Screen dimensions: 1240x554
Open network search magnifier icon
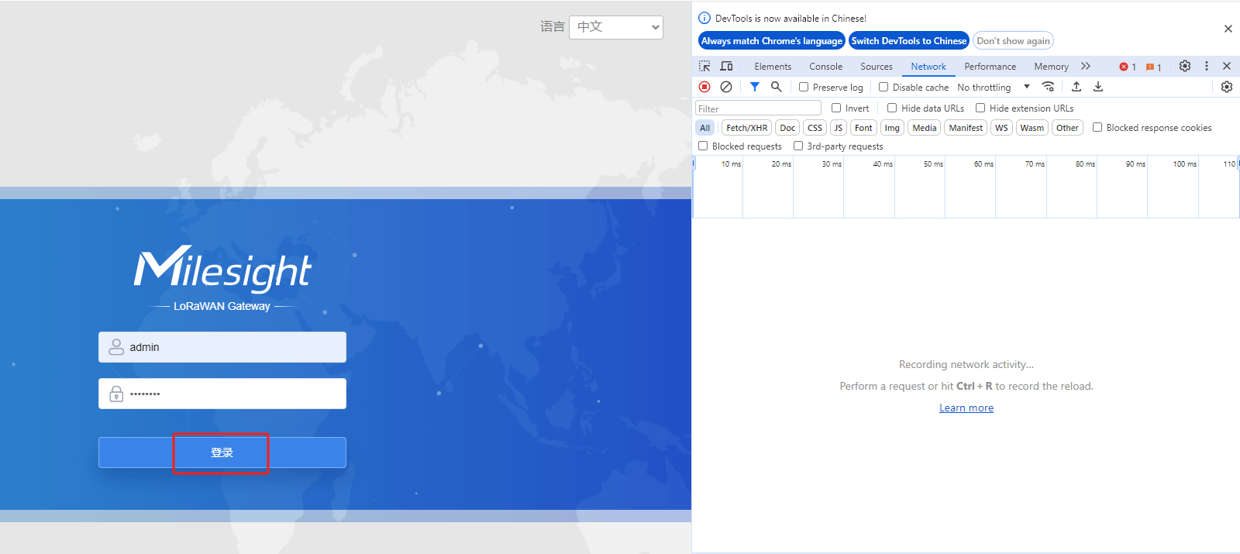(x=776, y=87)
